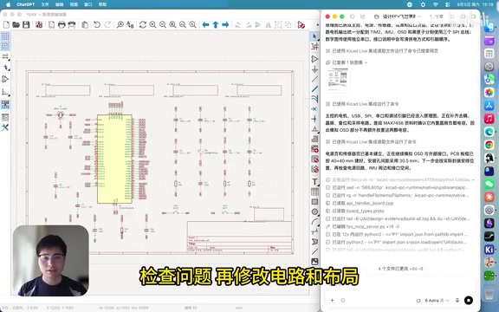Toggle grid overrides below the grid button

coord(5,46)
